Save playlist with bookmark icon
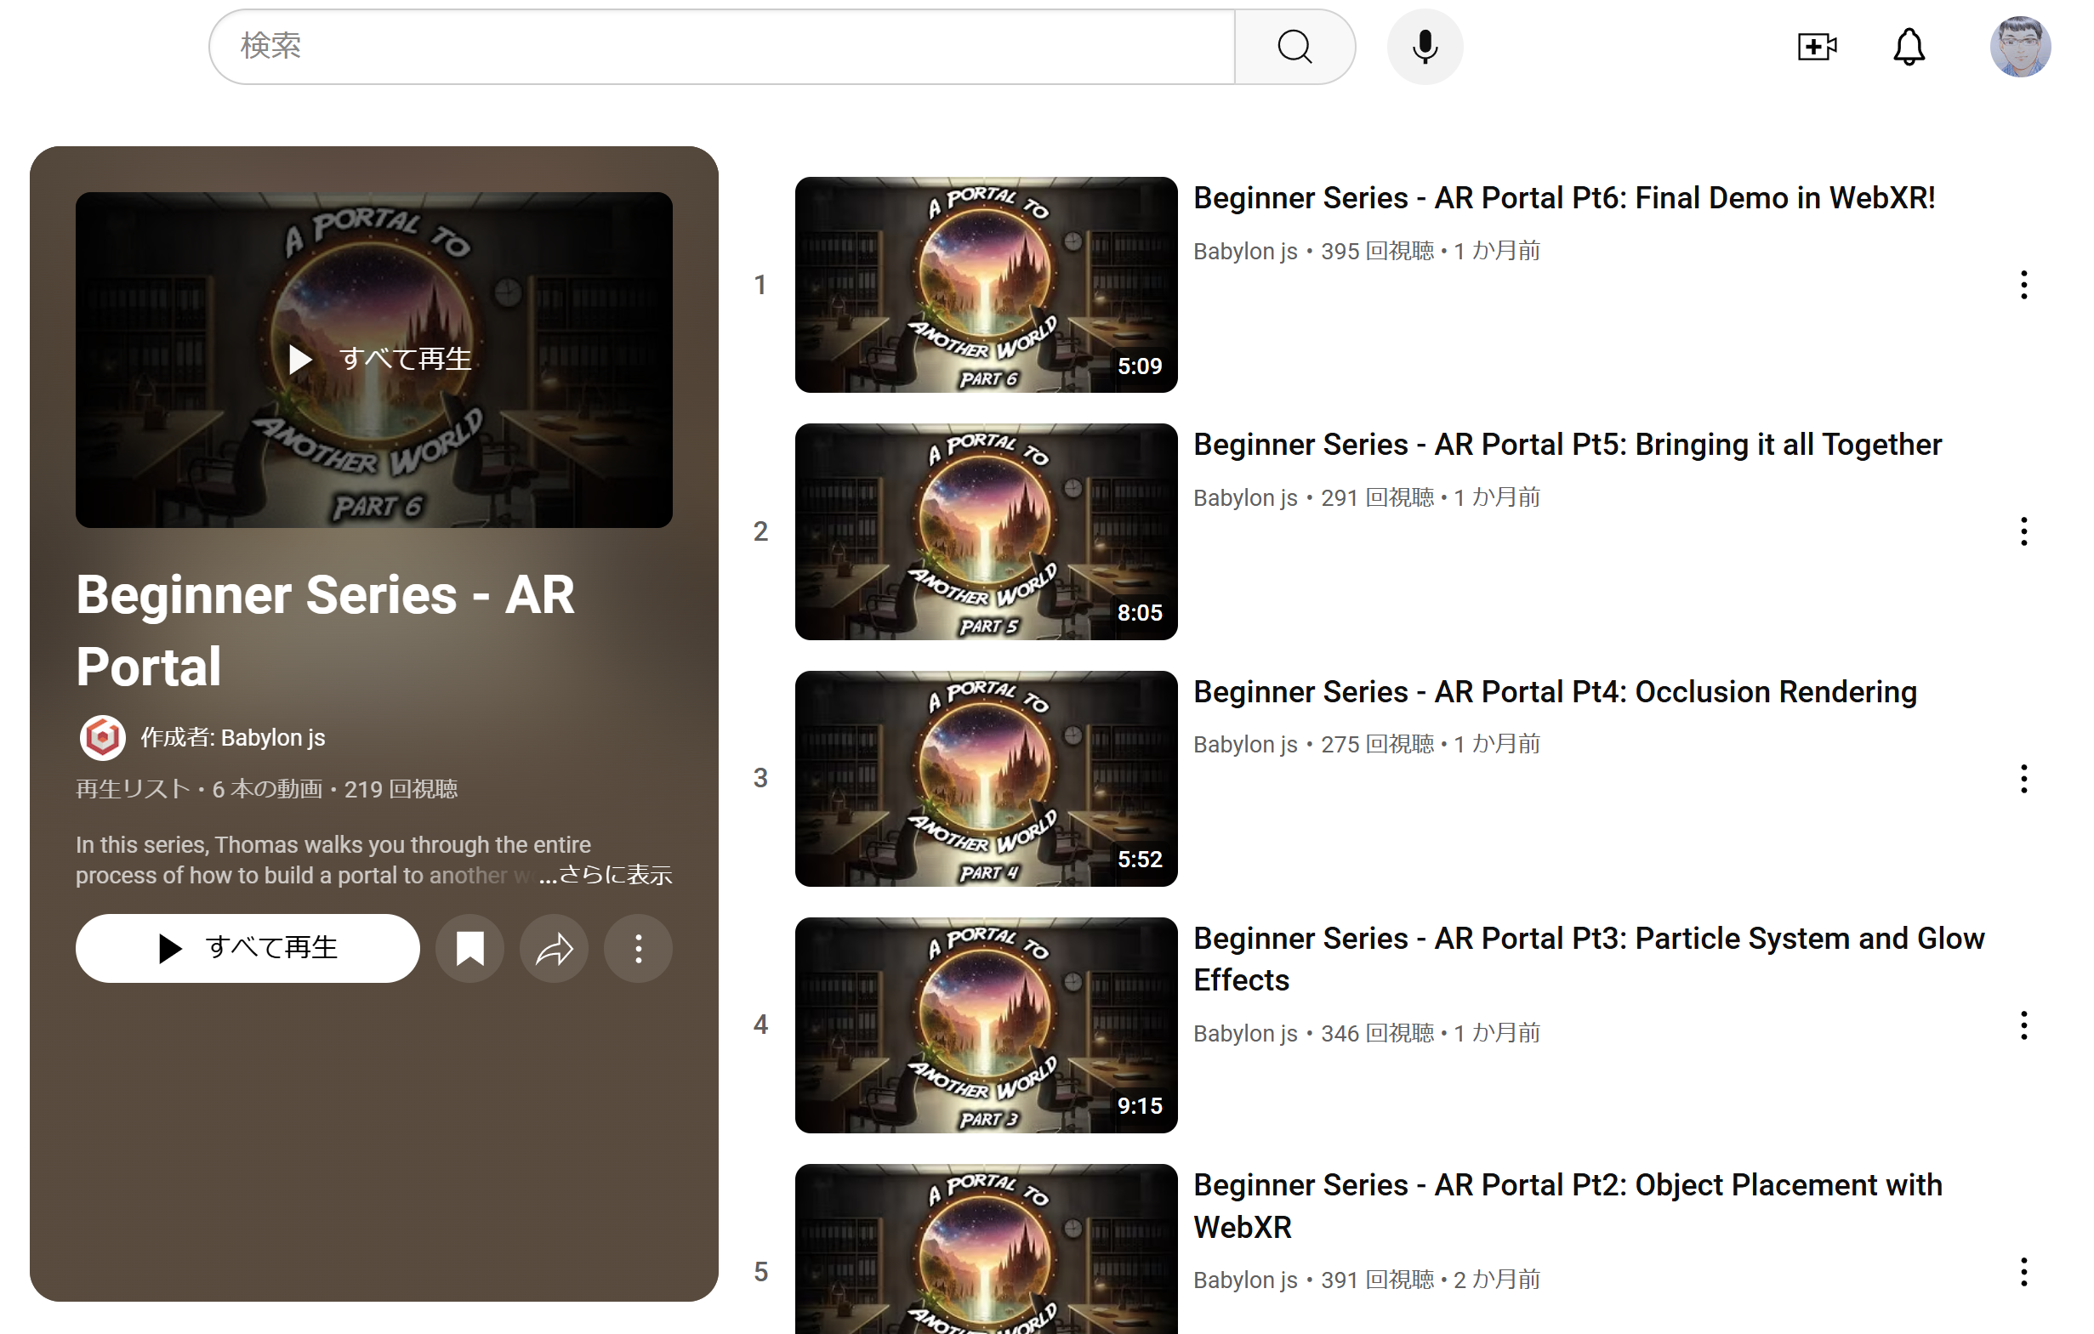Screen dimensions: 2094x1334 click(x=469, y=948)
